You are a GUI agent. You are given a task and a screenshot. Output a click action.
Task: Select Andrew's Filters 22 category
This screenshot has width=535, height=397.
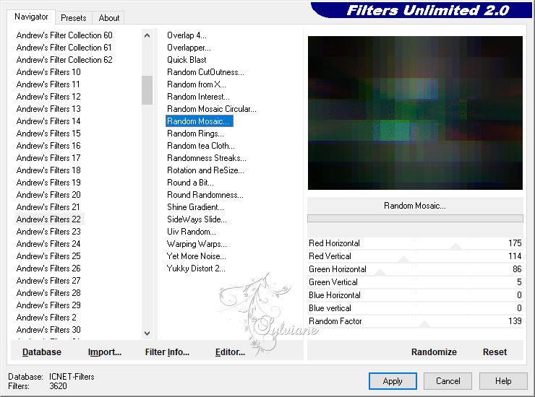click(48, 219)
